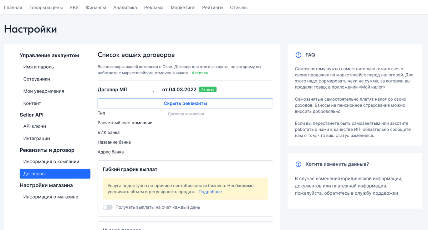Click the «Тип» field showing «Договор комиссии»
Screen dimensions: 428x230
point(185,113)
